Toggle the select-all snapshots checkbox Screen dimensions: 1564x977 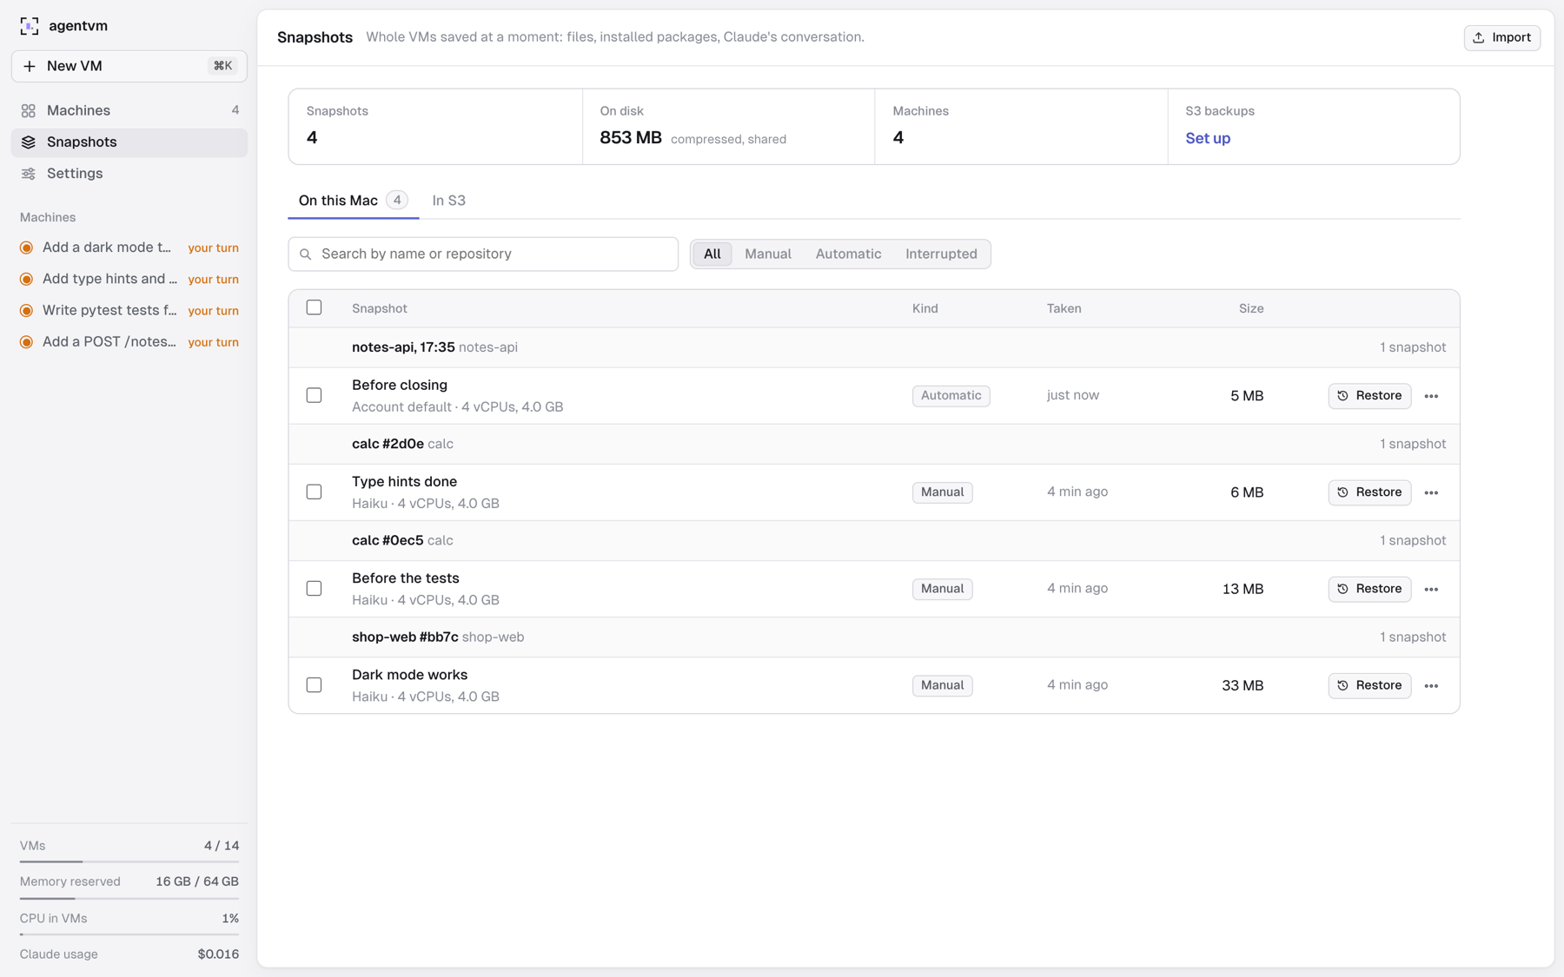point(314,307)
